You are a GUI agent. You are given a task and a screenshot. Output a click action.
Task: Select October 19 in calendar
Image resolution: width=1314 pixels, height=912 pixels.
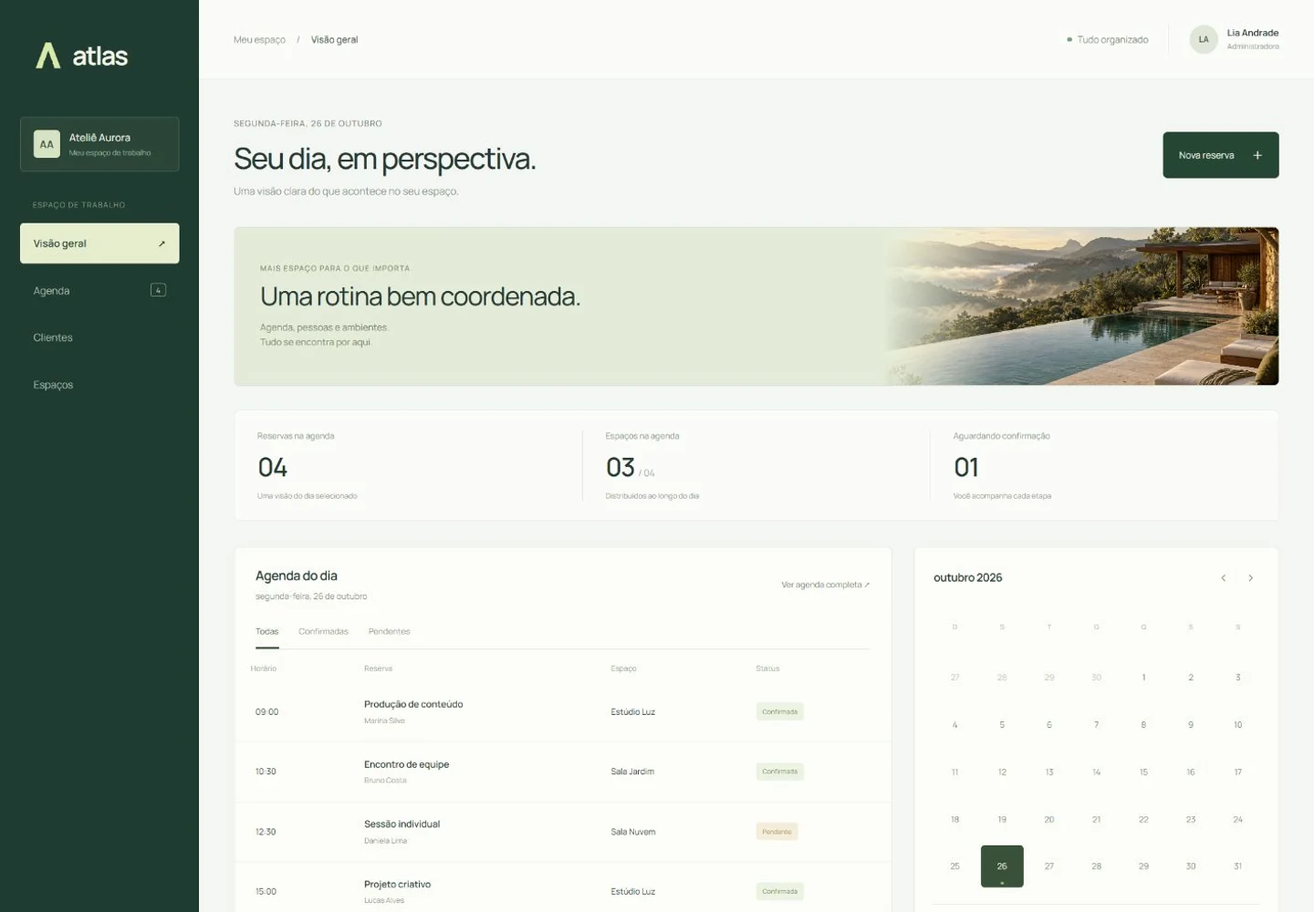[x=1002, y=820]
